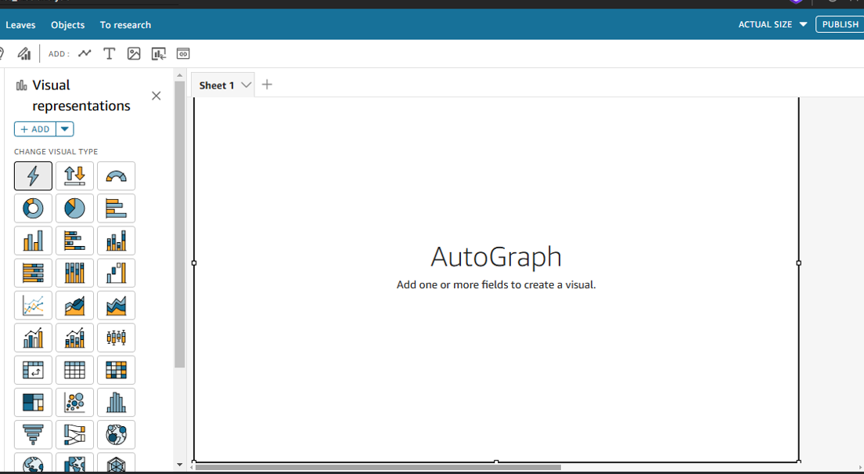Choose the Sankey diagram visual type
Viewport: 864px width, 474px height.
coord(74,435)
